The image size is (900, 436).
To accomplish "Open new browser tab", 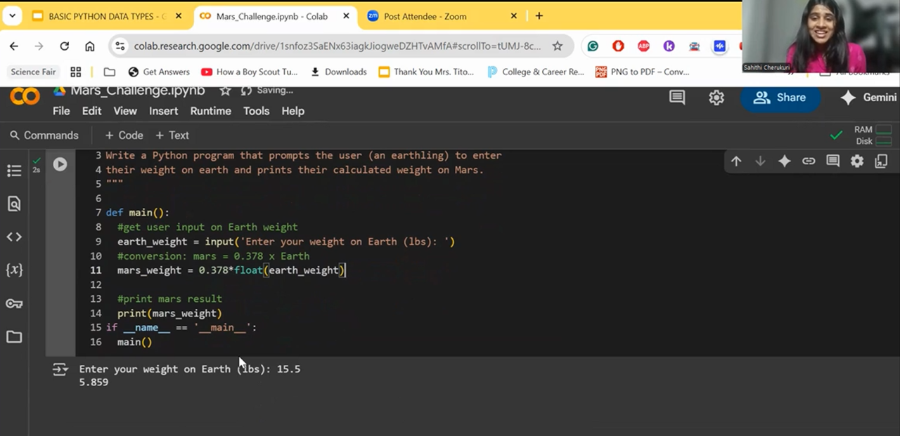I will pyautogui.click(x=539, y=15).
